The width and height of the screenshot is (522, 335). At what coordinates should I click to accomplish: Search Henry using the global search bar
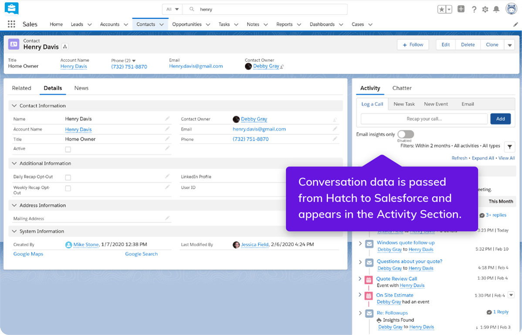261,9
